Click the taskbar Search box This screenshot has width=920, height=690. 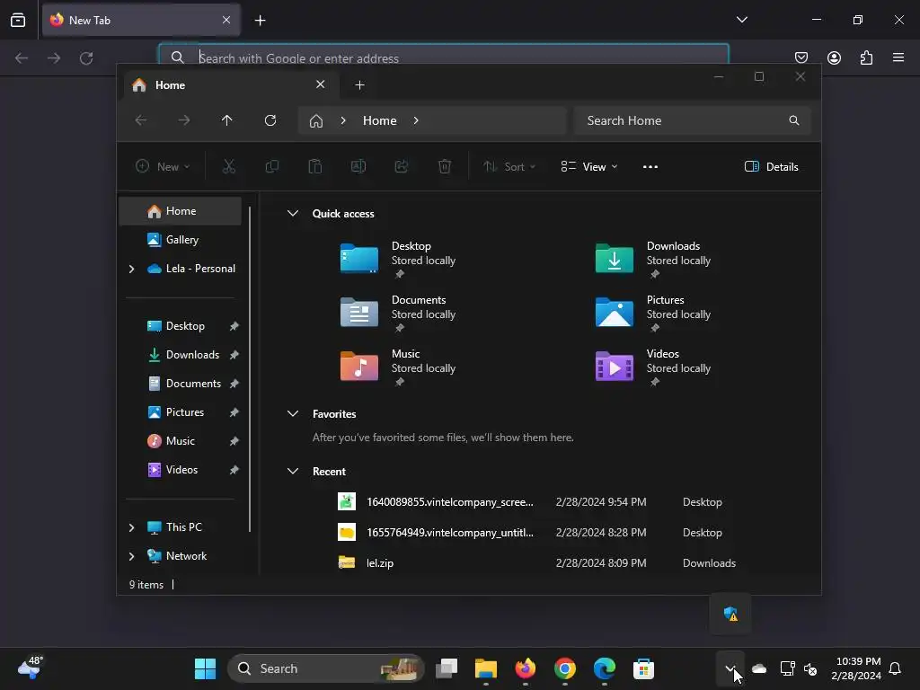coord(325,668)
